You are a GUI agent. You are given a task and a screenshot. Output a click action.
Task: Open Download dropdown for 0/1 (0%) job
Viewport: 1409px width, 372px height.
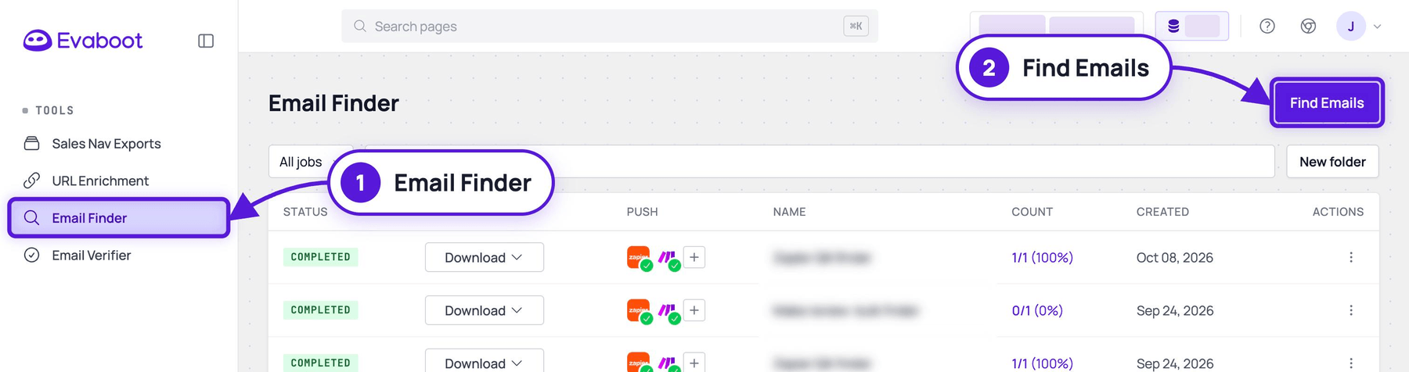pos(484,310)
